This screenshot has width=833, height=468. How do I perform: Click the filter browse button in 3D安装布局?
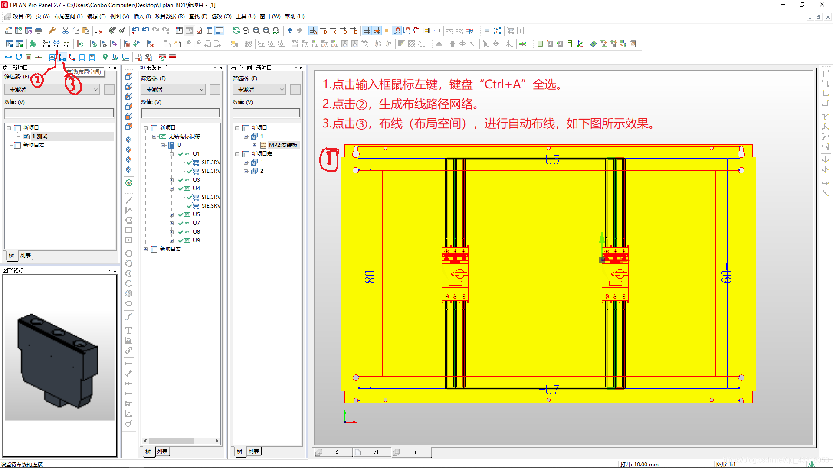[215, 90]
